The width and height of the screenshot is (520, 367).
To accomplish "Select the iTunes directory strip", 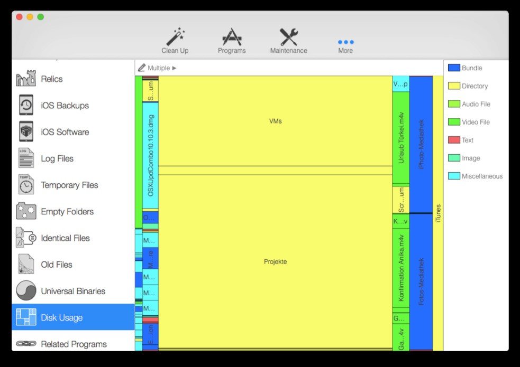I will pos(438,213).
